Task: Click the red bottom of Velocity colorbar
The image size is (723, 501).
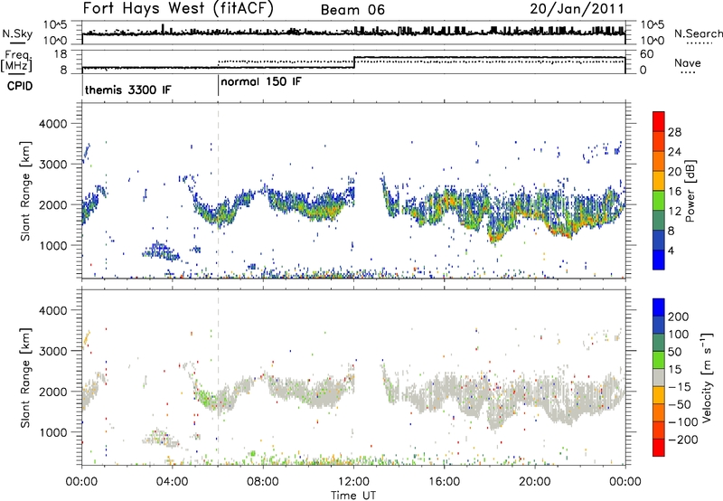Action: 659,448
